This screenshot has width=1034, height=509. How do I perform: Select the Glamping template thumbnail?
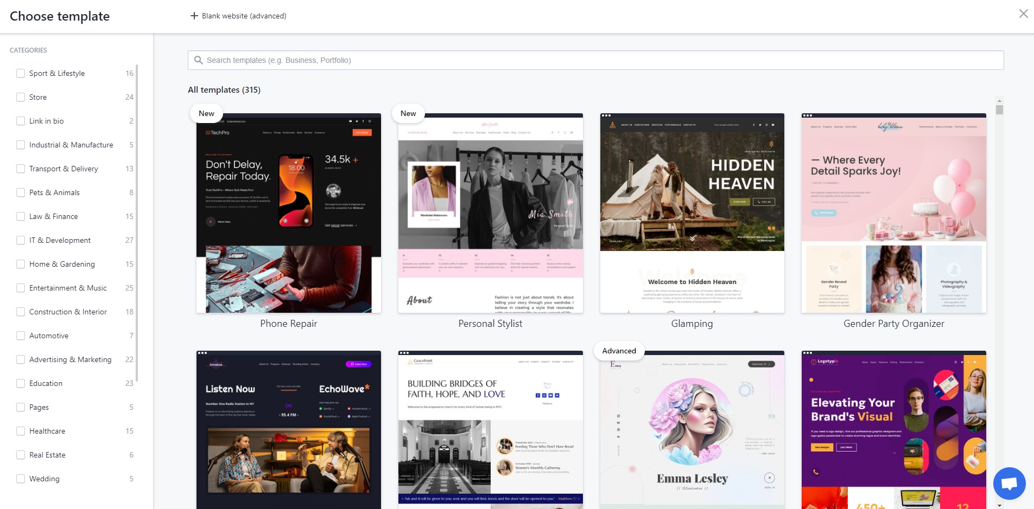coord(692,213)
